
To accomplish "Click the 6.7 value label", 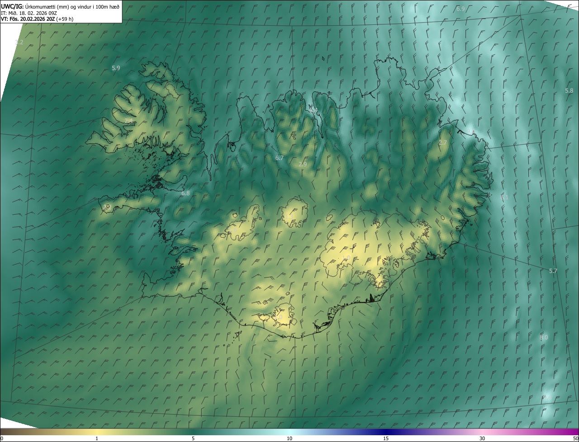I will coord(280,158).
